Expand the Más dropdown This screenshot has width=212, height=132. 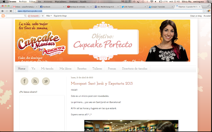49,16
